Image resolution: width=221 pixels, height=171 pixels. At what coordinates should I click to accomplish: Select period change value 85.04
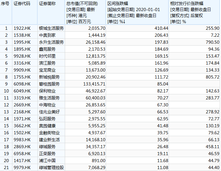tap(163, 84)
